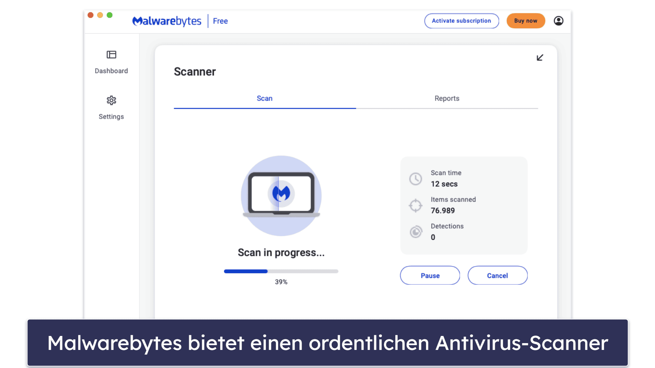Click the user account profile icon

pyautogui.click(x=558, y=21)
